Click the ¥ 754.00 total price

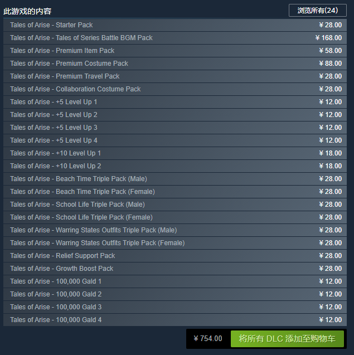208,338
